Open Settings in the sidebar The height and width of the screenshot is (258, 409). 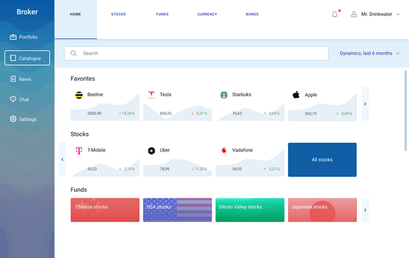(23, 119)
